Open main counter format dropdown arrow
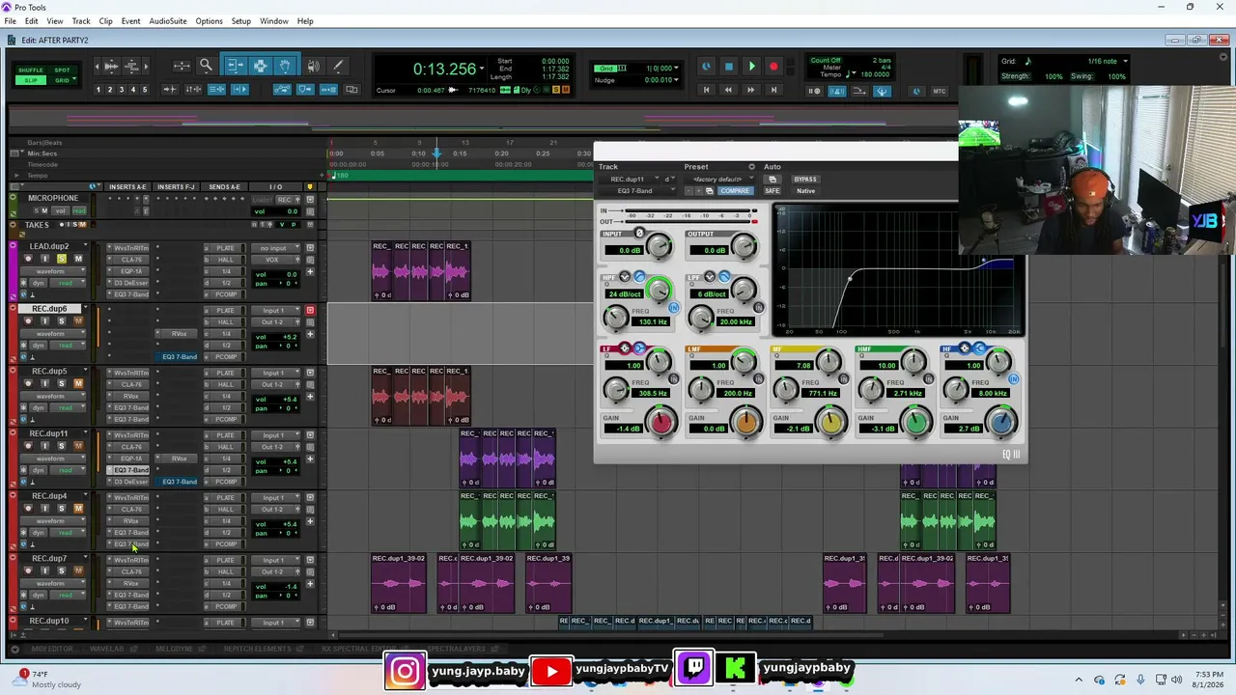The image size is (1236, 695). [481, 67]
